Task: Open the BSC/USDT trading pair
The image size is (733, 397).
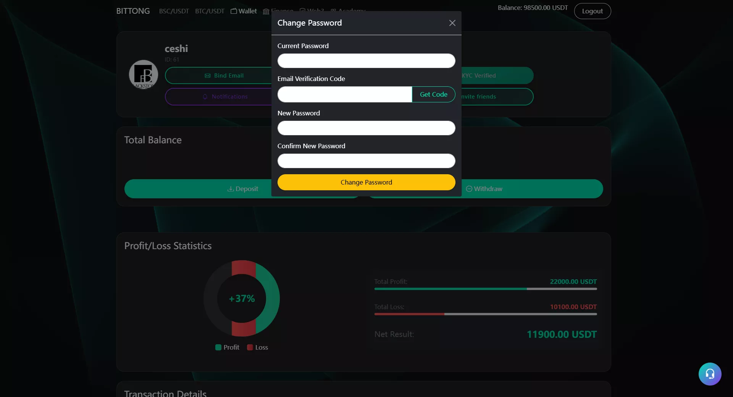Action: (174, 11)
